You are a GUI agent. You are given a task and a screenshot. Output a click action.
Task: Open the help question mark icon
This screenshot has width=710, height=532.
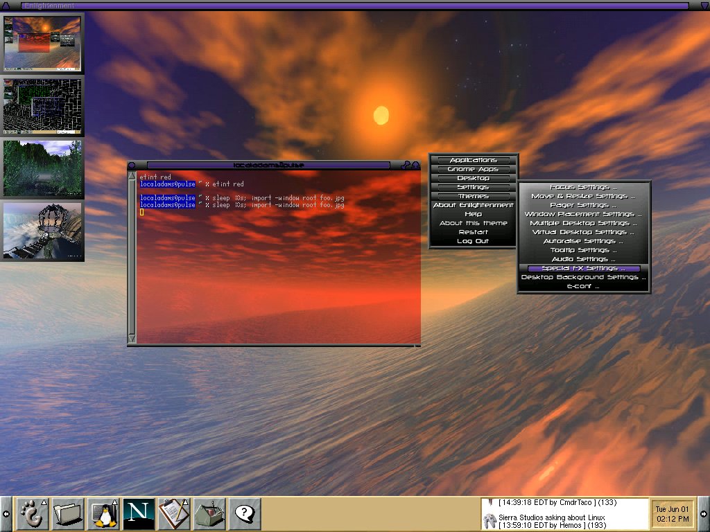point(244,513)
